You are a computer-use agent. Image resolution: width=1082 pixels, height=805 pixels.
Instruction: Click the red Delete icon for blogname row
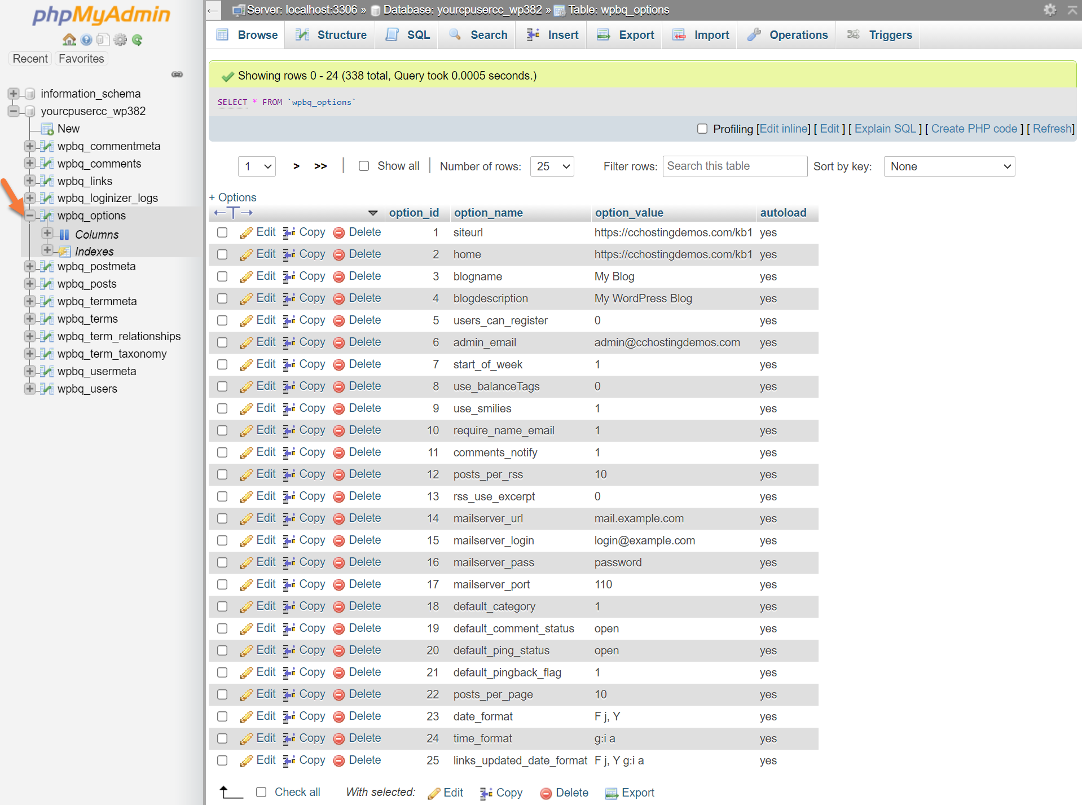338,276
